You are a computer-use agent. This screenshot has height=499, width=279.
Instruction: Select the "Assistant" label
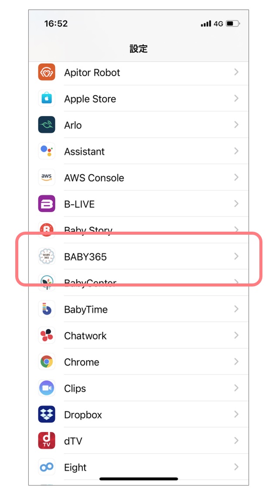[x=85, y=152]
